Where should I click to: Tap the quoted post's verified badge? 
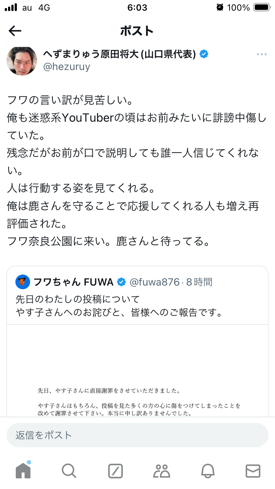(x=121, y=282)
